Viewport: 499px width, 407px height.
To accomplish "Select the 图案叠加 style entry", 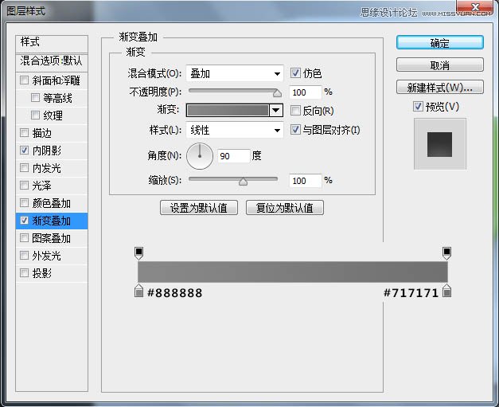I will pyautogui.click(x=52, y=238).
